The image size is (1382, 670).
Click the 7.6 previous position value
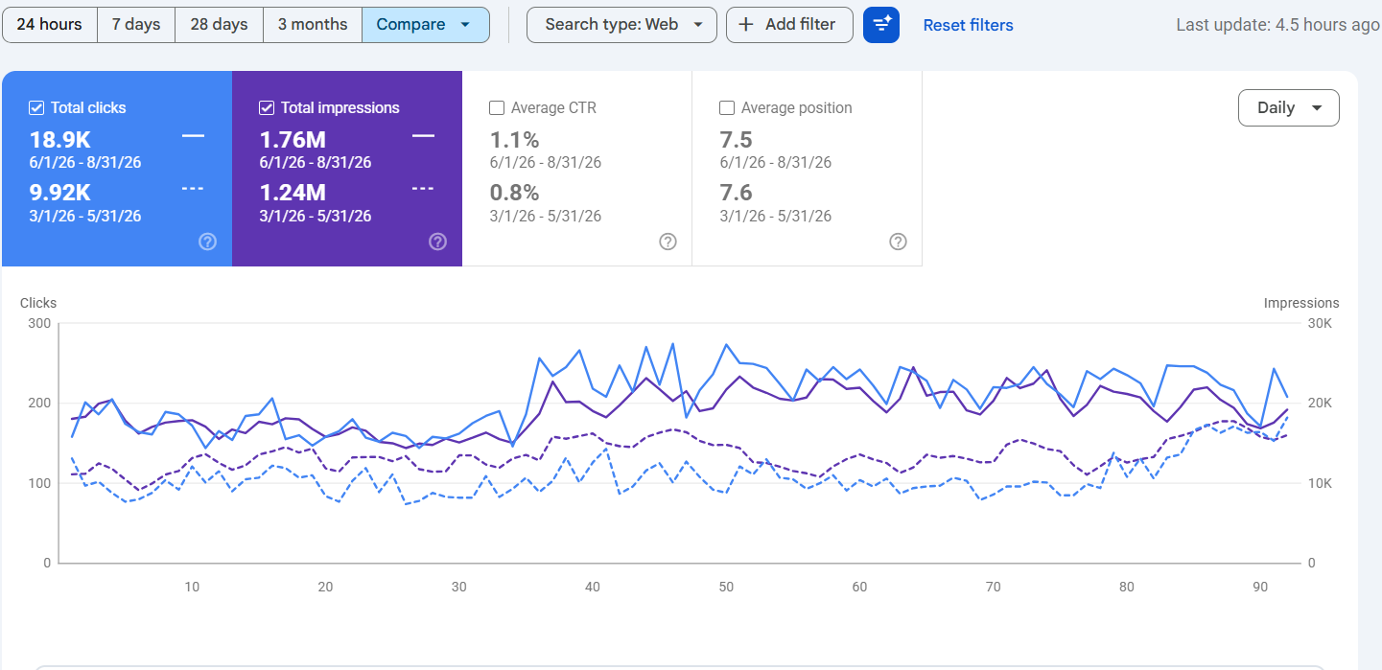point(736,195)
